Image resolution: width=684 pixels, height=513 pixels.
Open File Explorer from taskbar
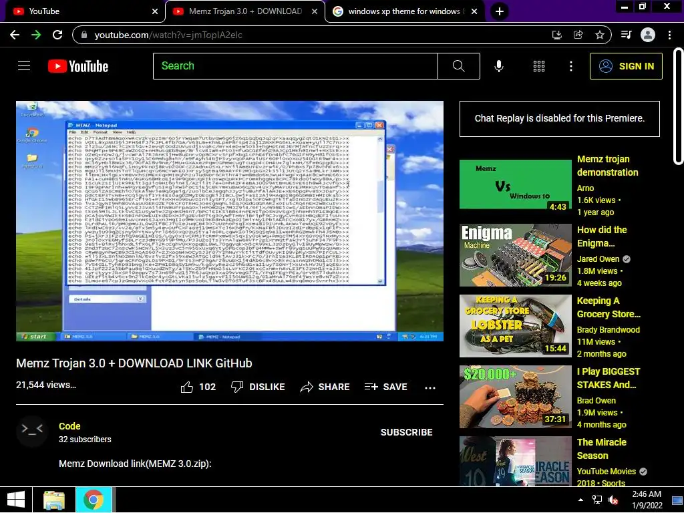(x=54, y=500)
